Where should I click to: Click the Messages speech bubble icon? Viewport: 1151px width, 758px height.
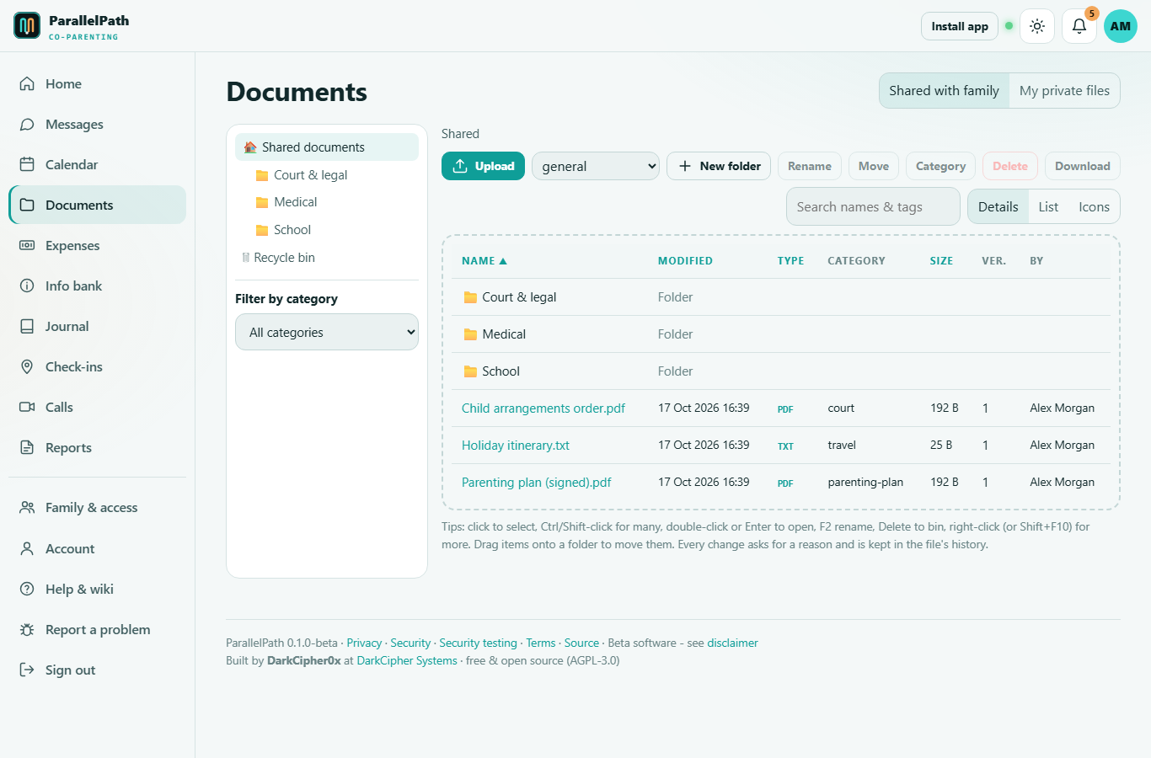[x=27, y=124]
